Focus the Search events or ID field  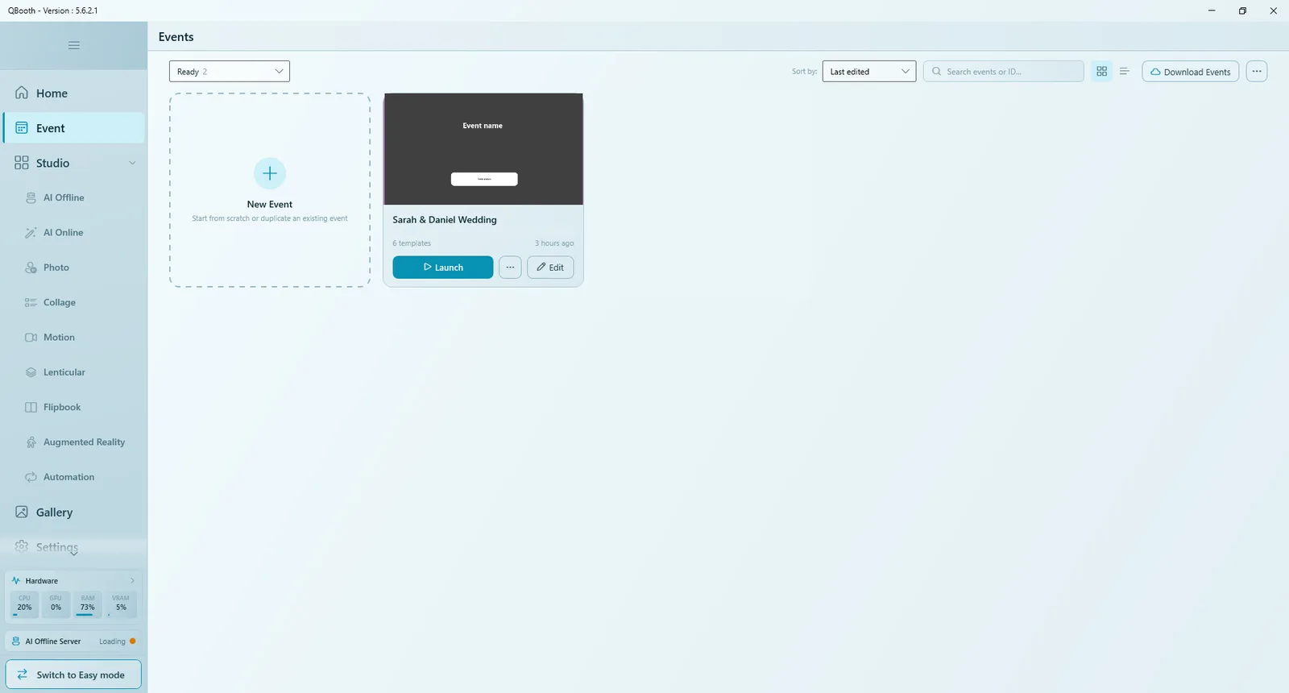1003,72
